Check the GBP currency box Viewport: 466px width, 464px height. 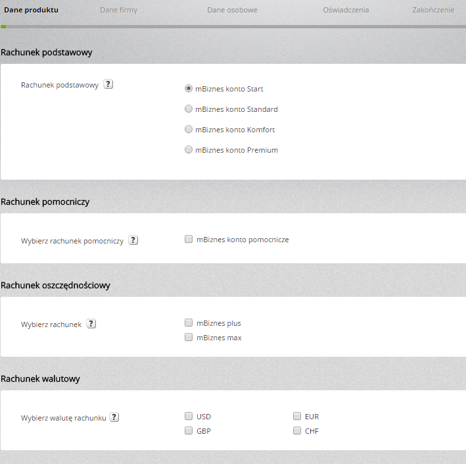tap(189, 430)
